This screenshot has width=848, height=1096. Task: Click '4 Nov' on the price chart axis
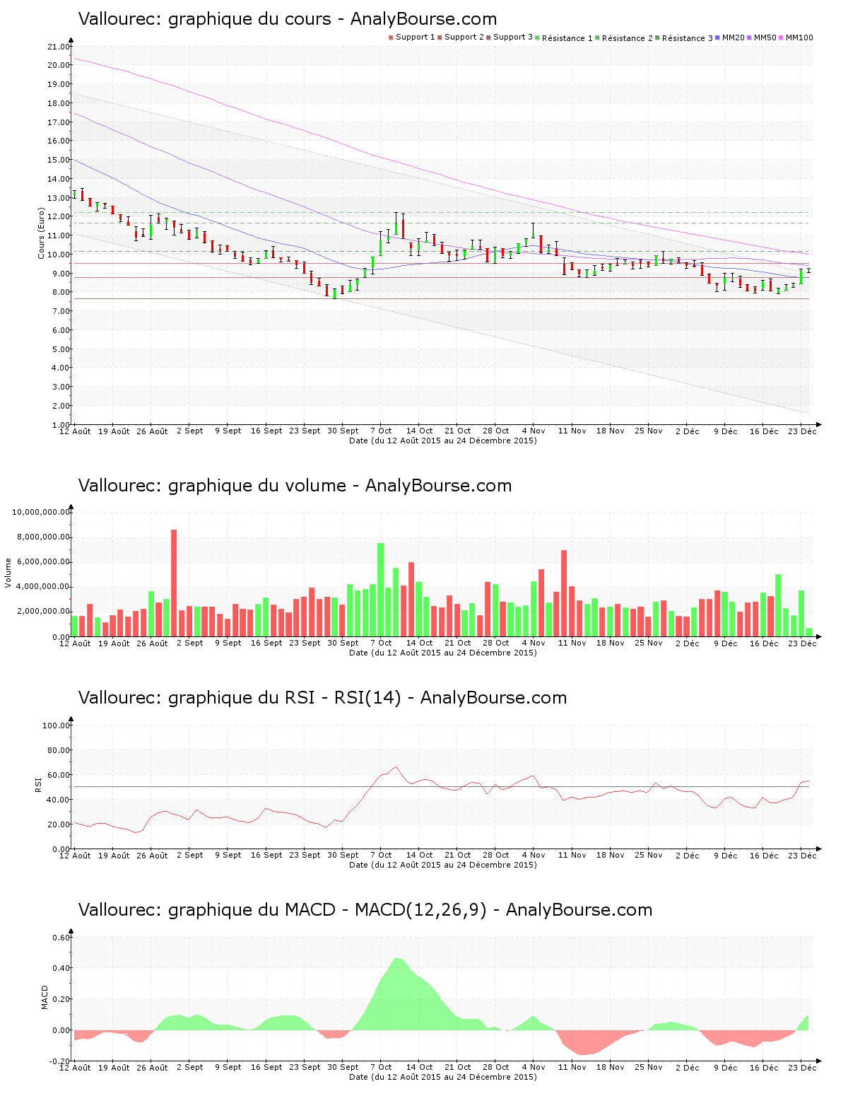pyautogui.click(x=534, y=431)
